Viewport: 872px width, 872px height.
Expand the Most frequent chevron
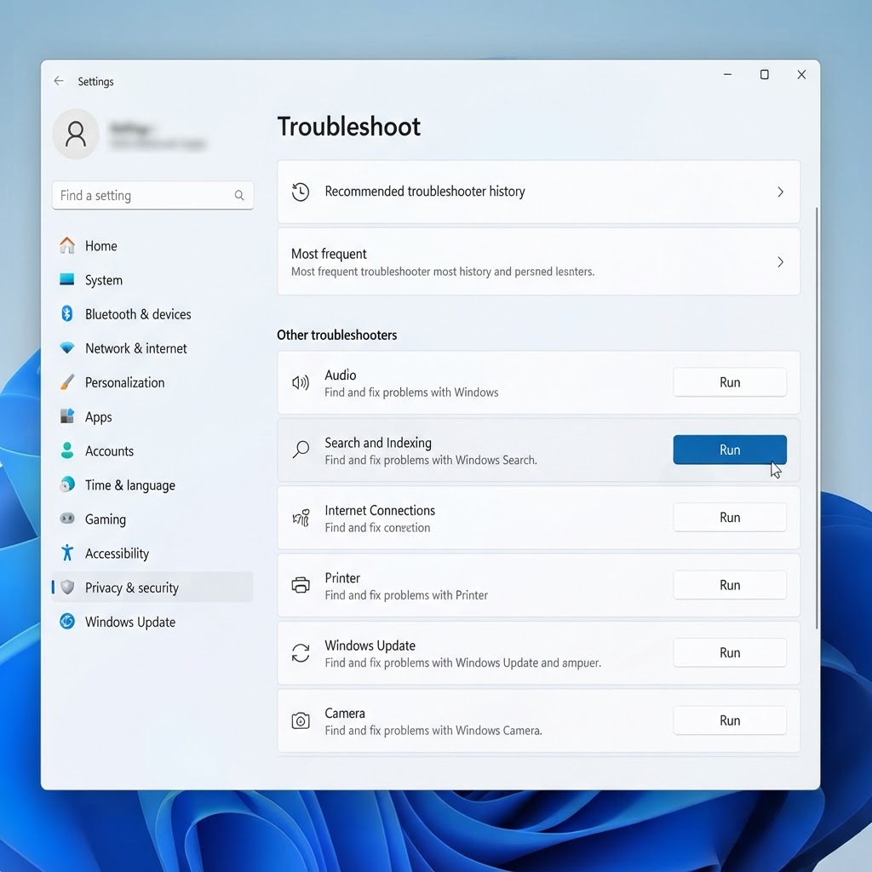click(780, 262)
